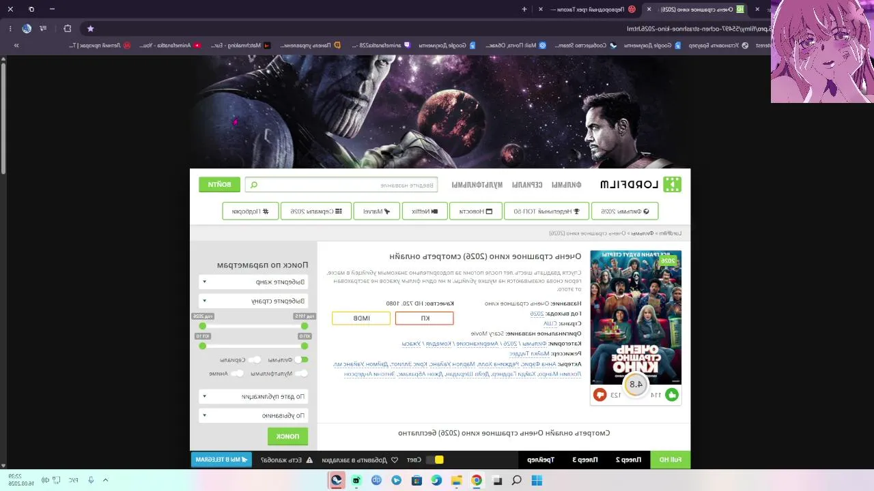
Task: Open the Новости nav button
Action: [x=475, y=211]
